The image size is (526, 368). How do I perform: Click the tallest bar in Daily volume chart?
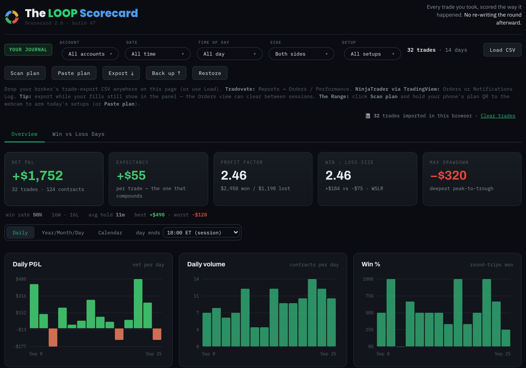tap(312, 313)
